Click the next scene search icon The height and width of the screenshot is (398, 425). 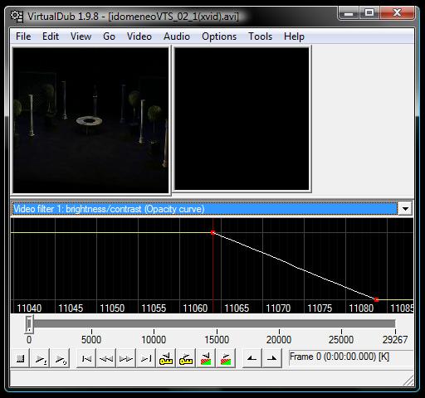[x=226, y=358]
